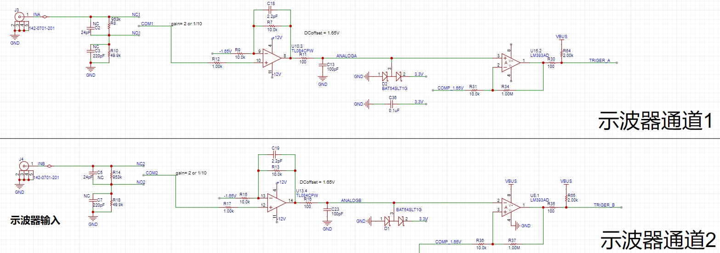Select the J3 coaxial connector symbol
The height and width of the screenshot is (253, 720).
click(x=19, y=17)
